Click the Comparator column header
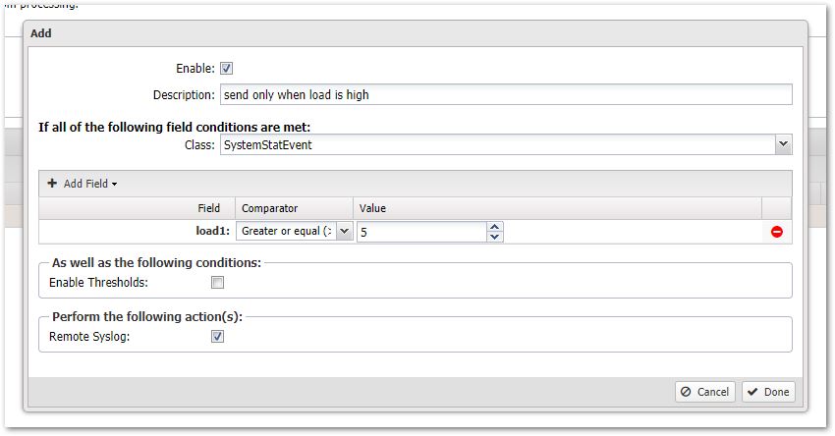The width and height of the screenshot is (835, 436). [x=270, y=208]
